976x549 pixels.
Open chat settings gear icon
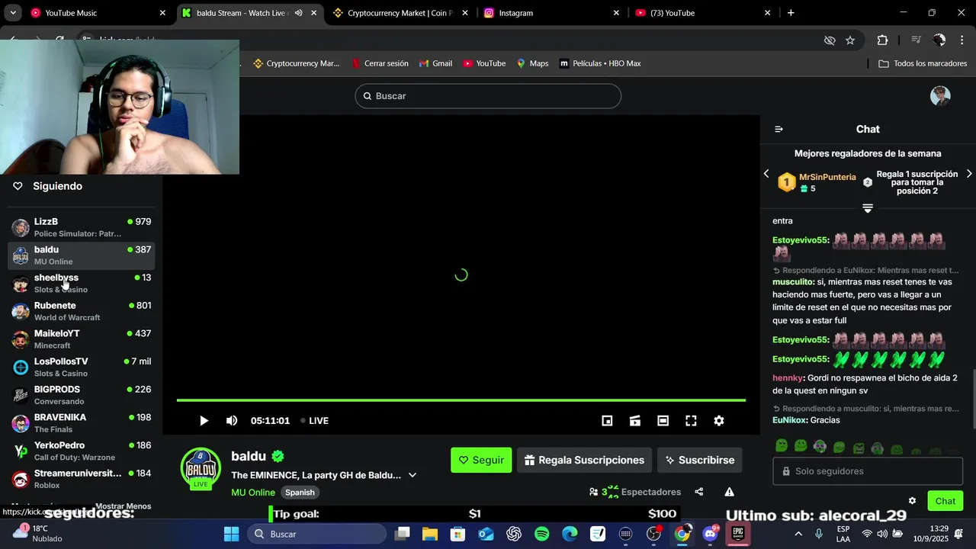click(912, 501)
